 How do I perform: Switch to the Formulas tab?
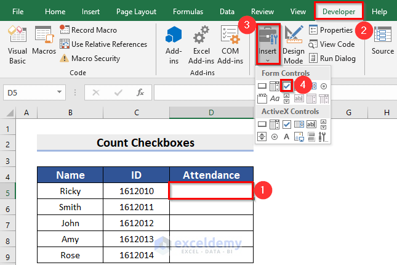(188, 12)
